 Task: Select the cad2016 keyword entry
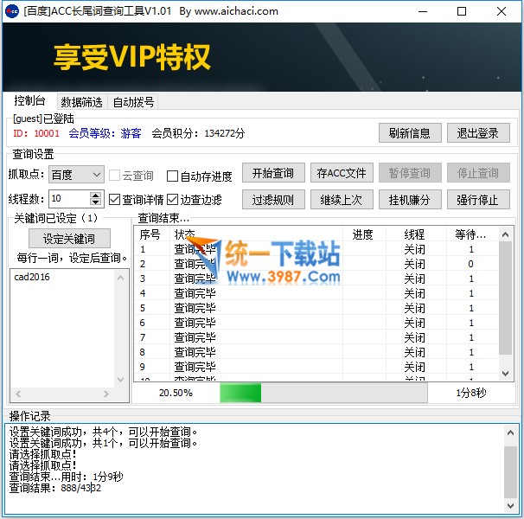pyautogui.click(x=32, y=278)
